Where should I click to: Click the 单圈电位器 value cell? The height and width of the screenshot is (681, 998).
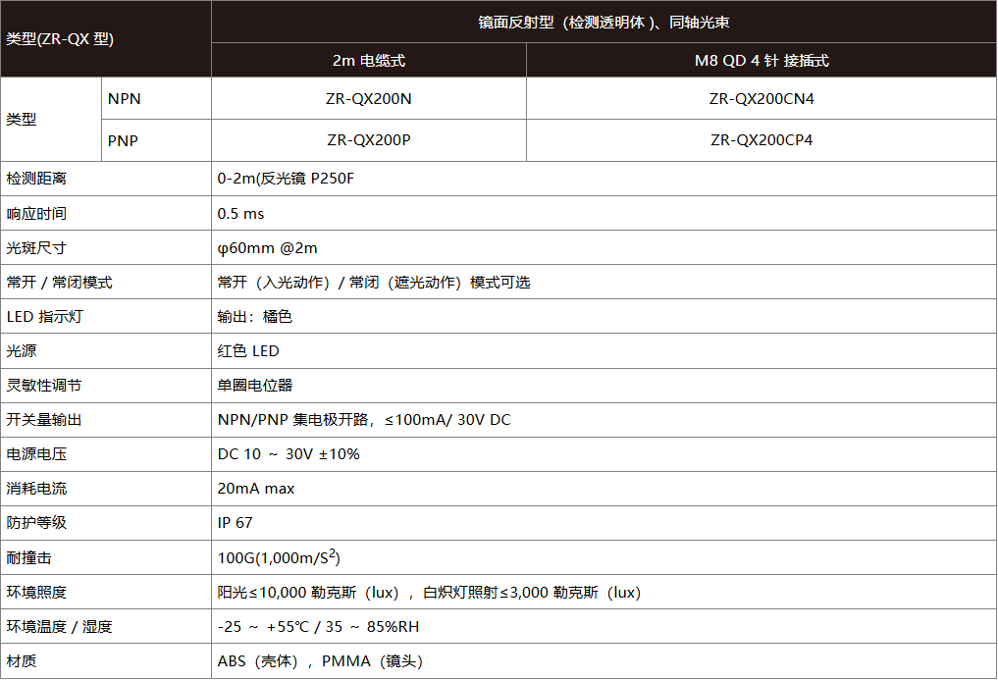pyautogui.click(x=255, y=386)
